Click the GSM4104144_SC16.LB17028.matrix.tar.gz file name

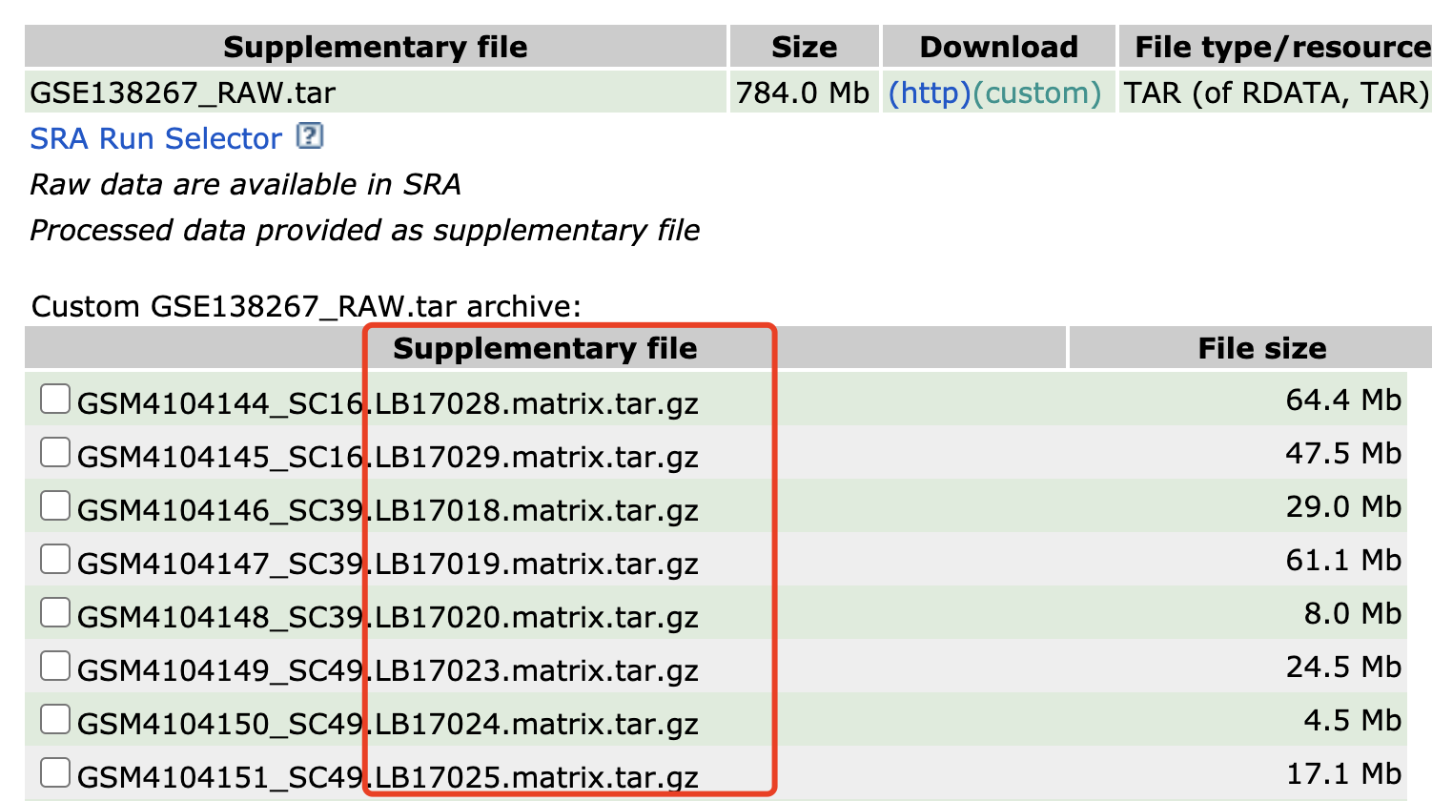pos(387,404)
